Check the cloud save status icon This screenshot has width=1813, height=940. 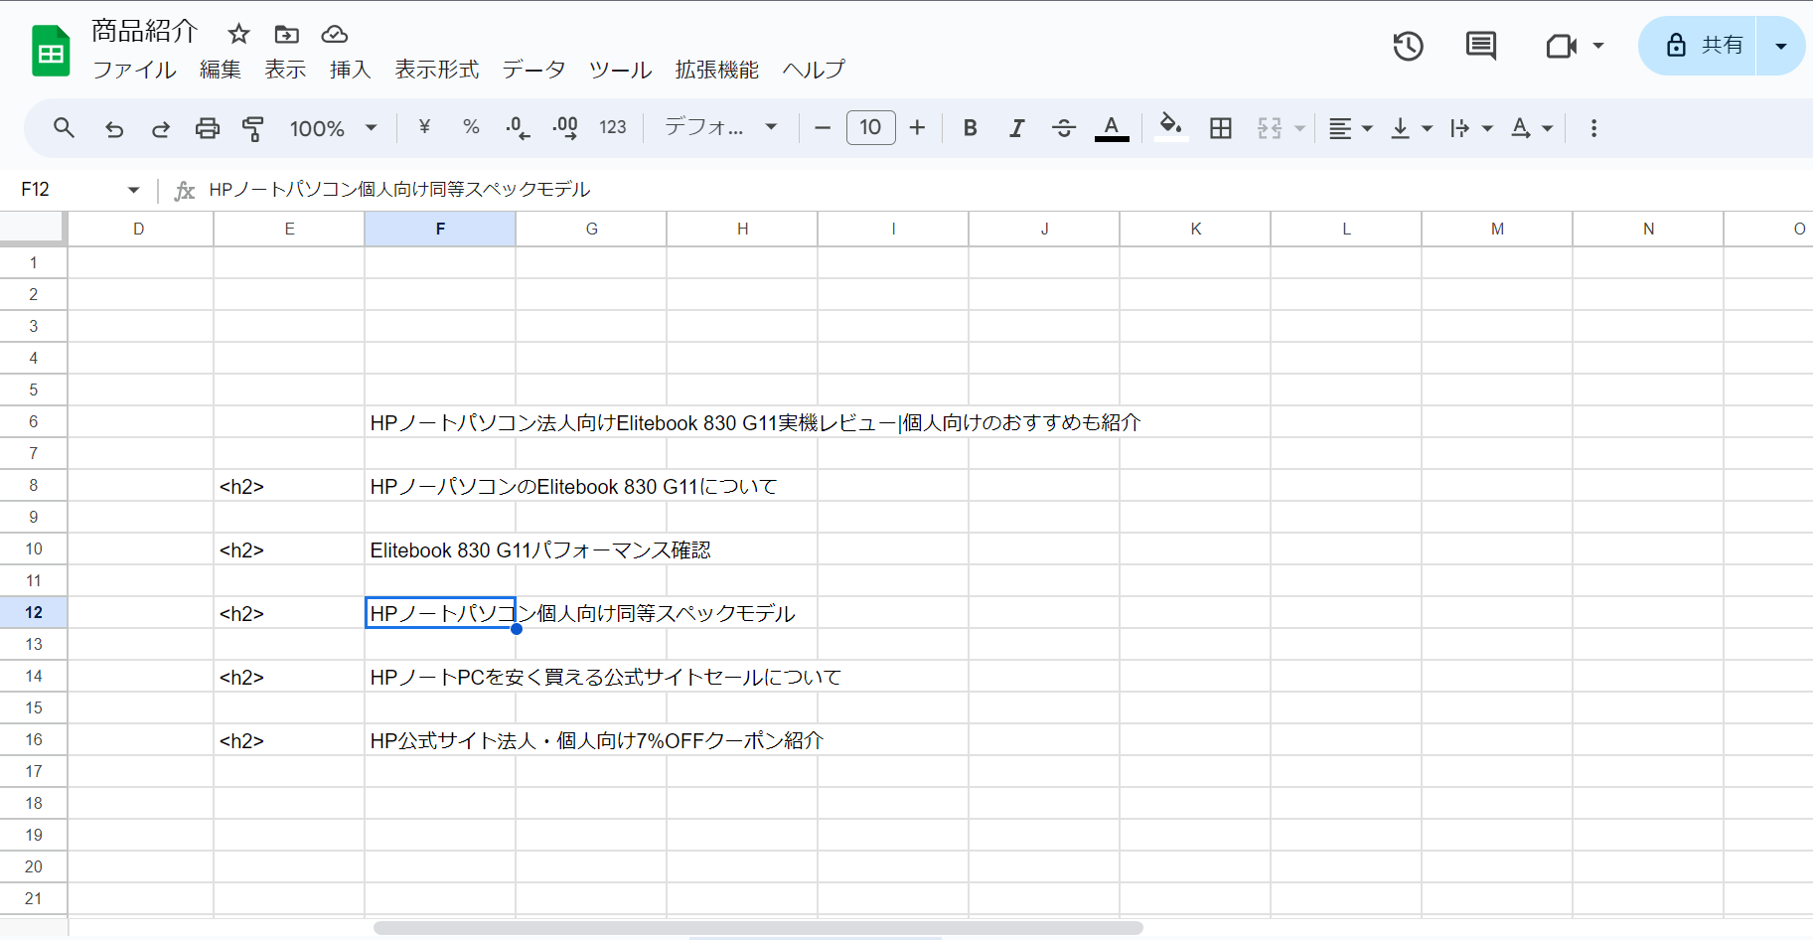[335, 35]
